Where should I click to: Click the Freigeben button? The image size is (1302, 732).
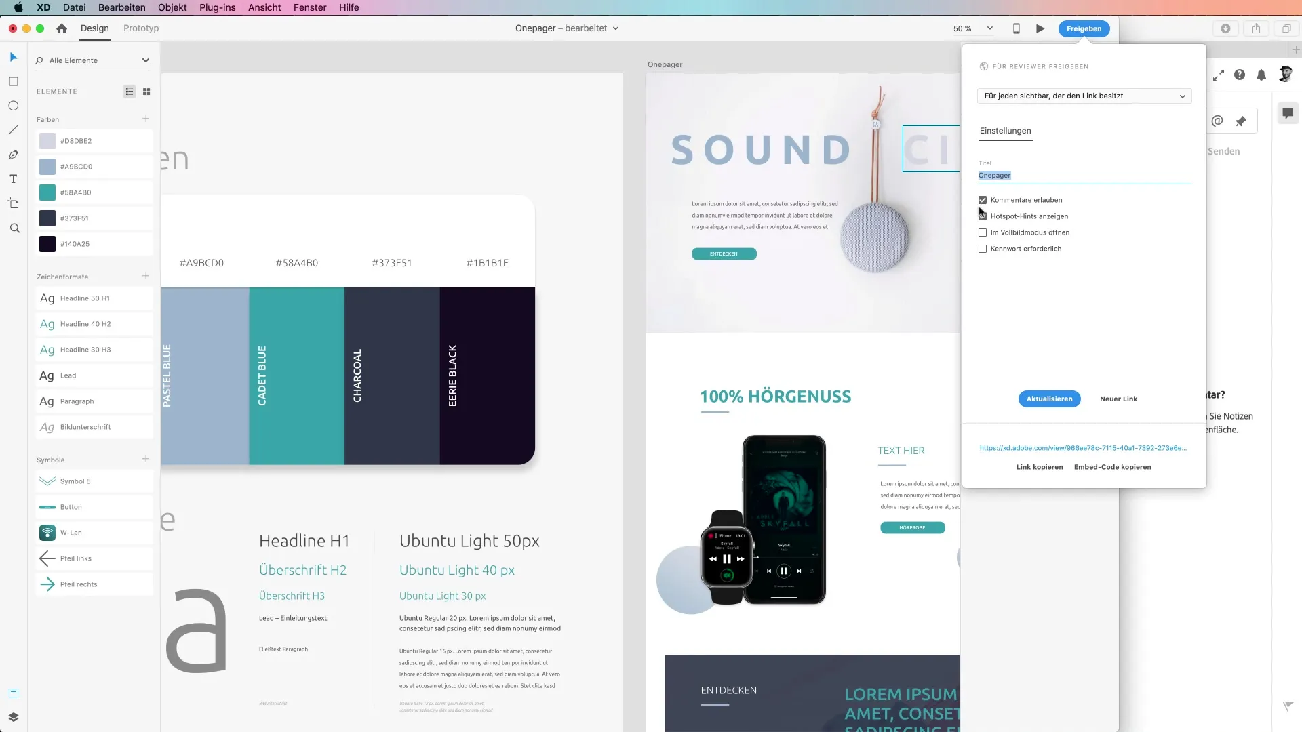[1084, 28]
